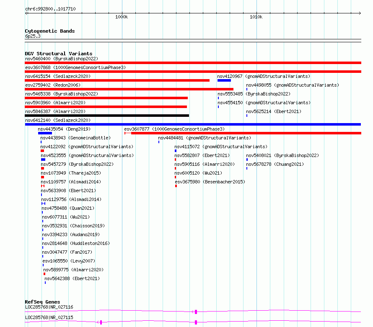Click the chr6:992800..1017710 coordinate label
373x327 pixels.
[x=50, y=9]
